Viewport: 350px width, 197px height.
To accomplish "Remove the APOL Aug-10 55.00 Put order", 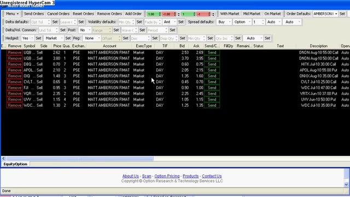I will [x=15, y=70].
